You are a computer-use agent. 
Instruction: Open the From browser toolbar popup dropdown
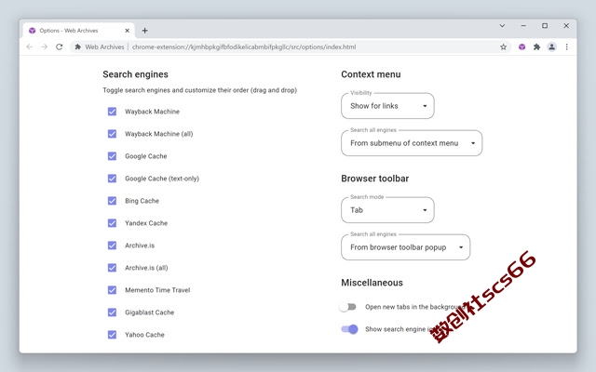point(406,247)
